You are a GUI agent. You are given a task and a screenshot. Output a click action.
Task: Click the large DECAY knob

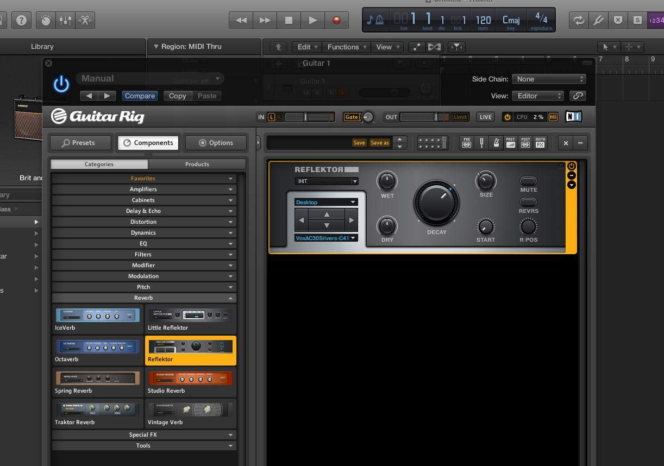[436, 203]
